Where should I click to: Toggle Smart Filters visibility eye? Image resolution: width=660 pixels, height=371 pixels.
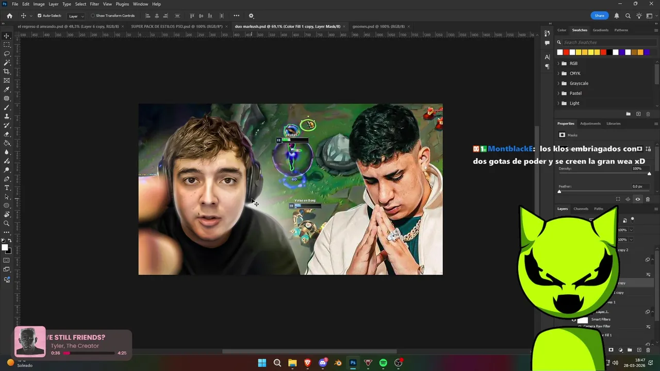(x=573, y=320)
